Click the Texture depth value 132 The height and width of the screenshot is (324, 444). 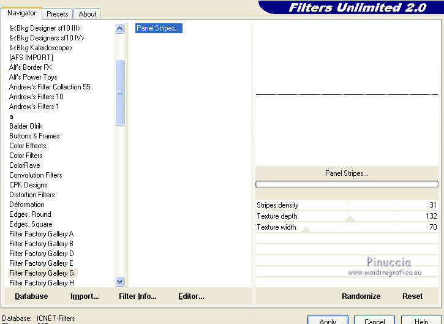[431, 216]
